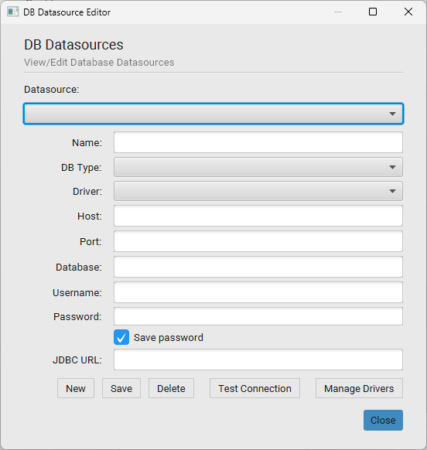Focus the Database text field
Viewport: 427px width, 450px height.
pos(258,267)
